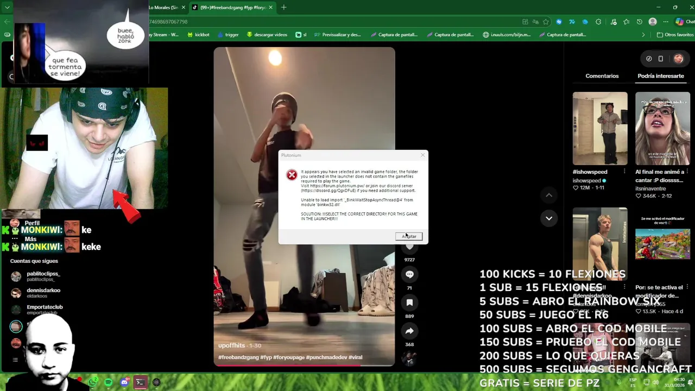695x391 pixels.
Task: Open Perfil in the TikTok sidebar
Action: point(25,223)
